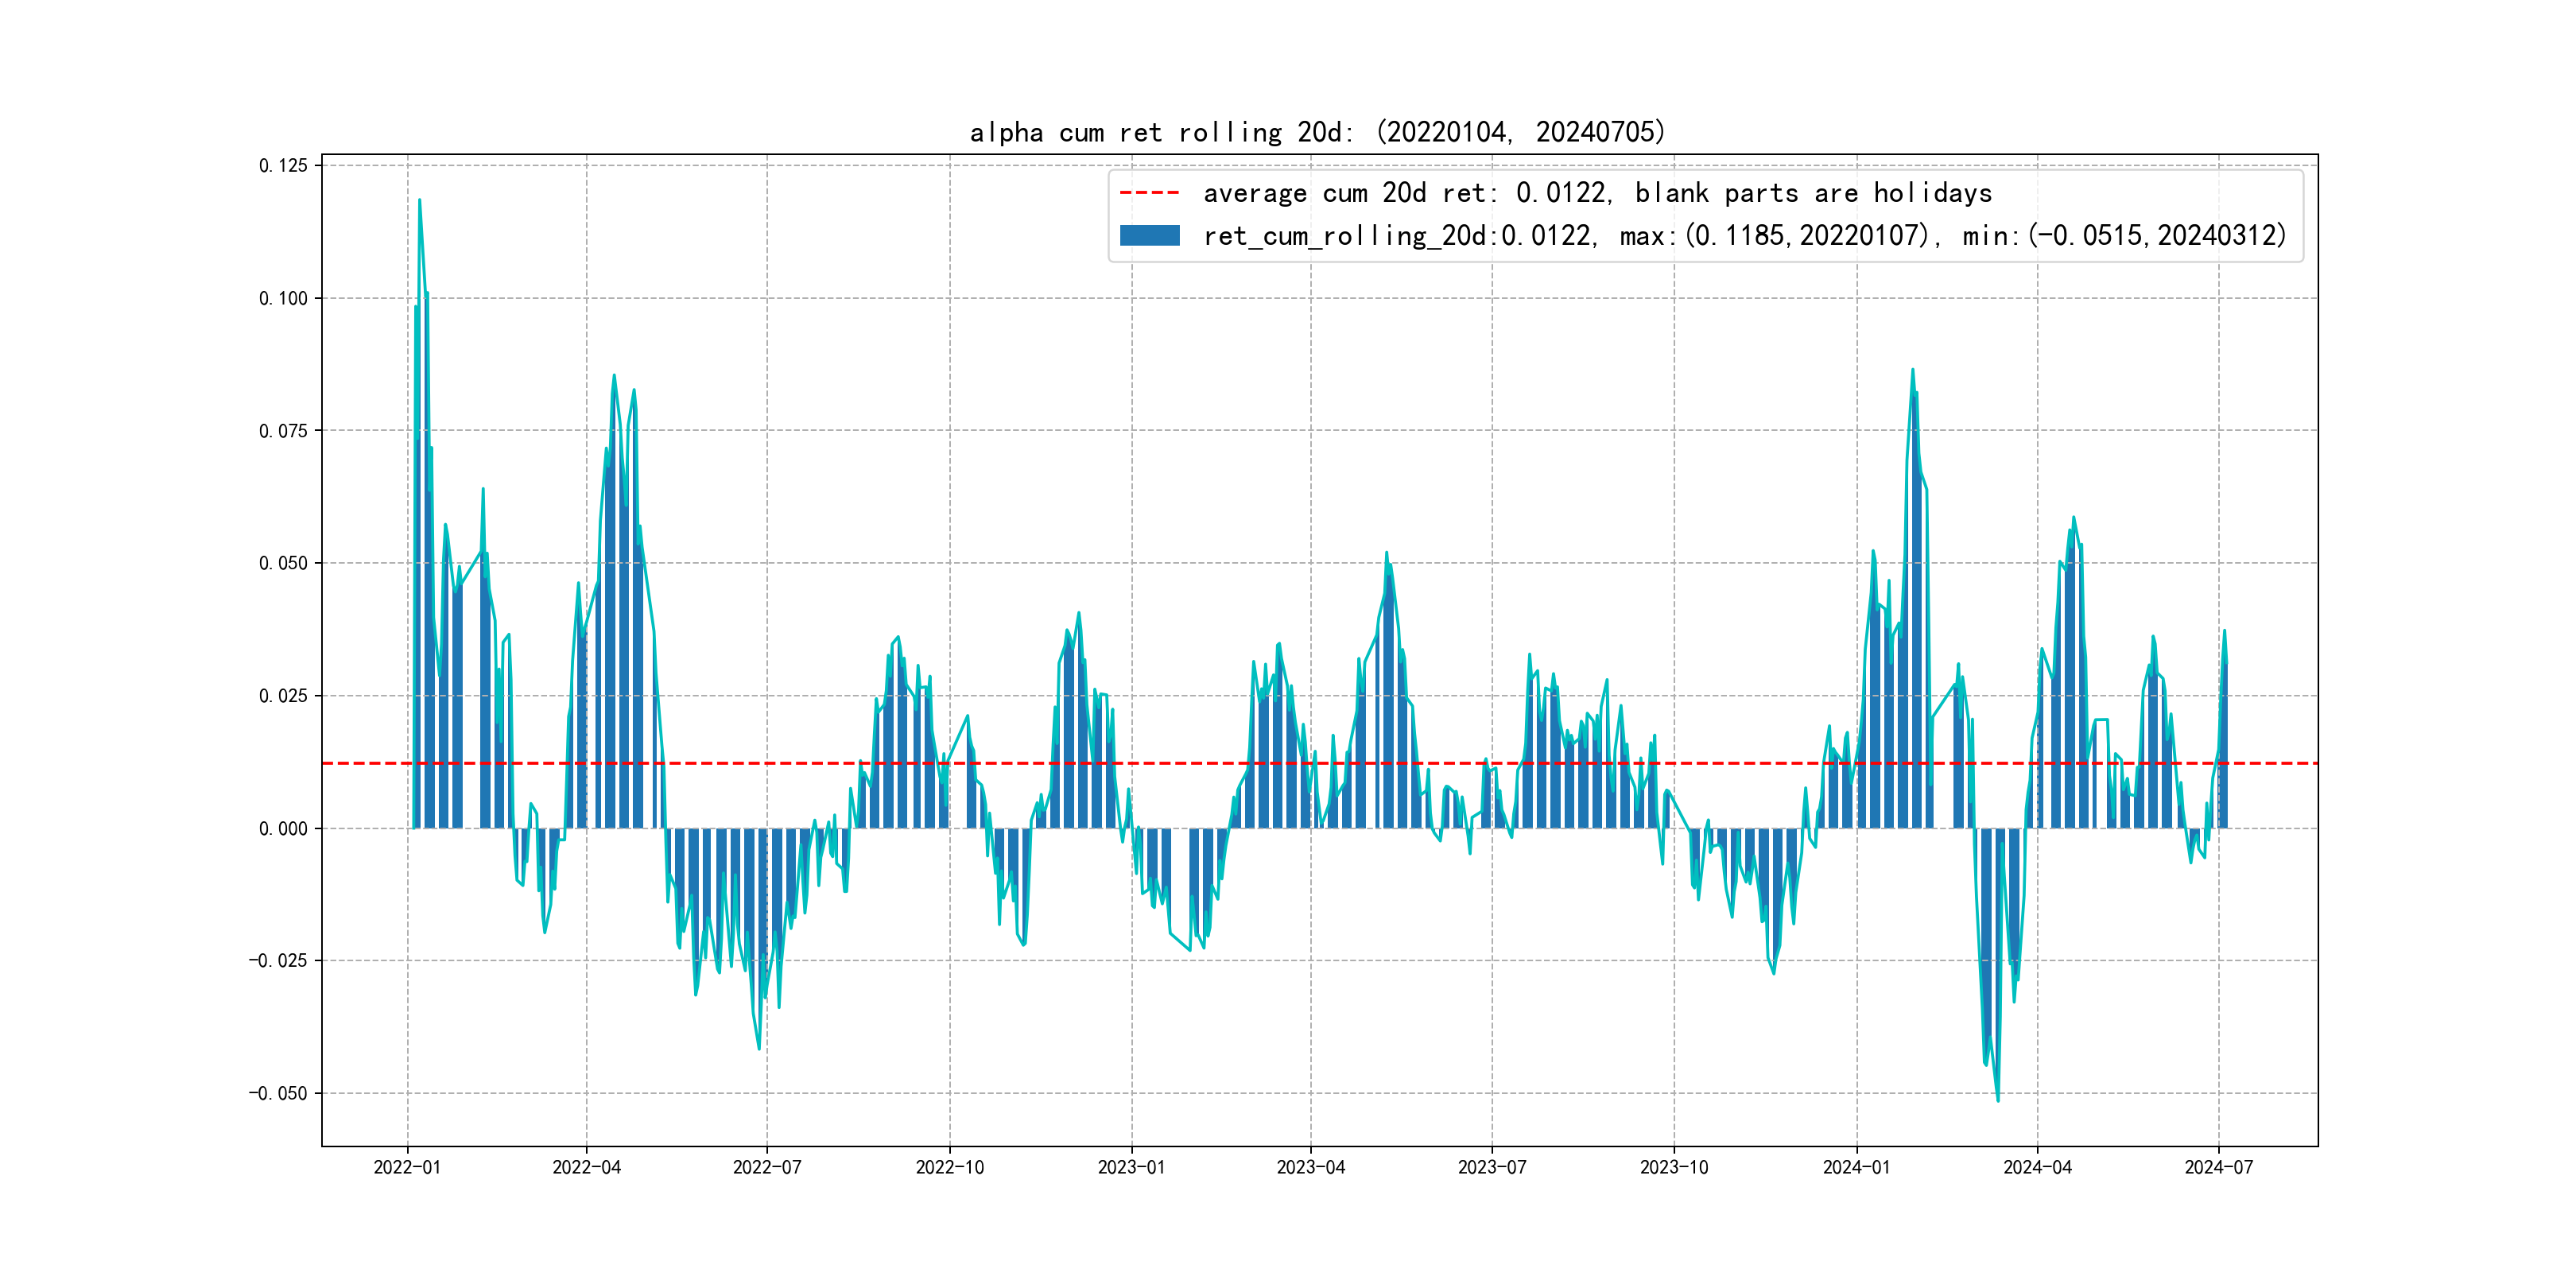Click the chart title text
Screen dimensions: 2576x1288
point(1317,132)
